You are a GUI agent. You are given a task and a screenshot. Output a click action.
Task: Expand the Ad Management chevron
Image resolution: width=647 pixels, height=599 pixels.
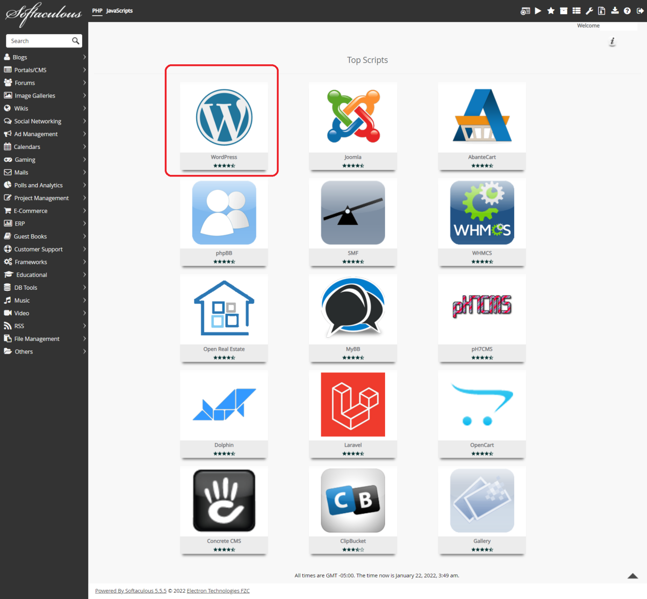pos(84,134)
